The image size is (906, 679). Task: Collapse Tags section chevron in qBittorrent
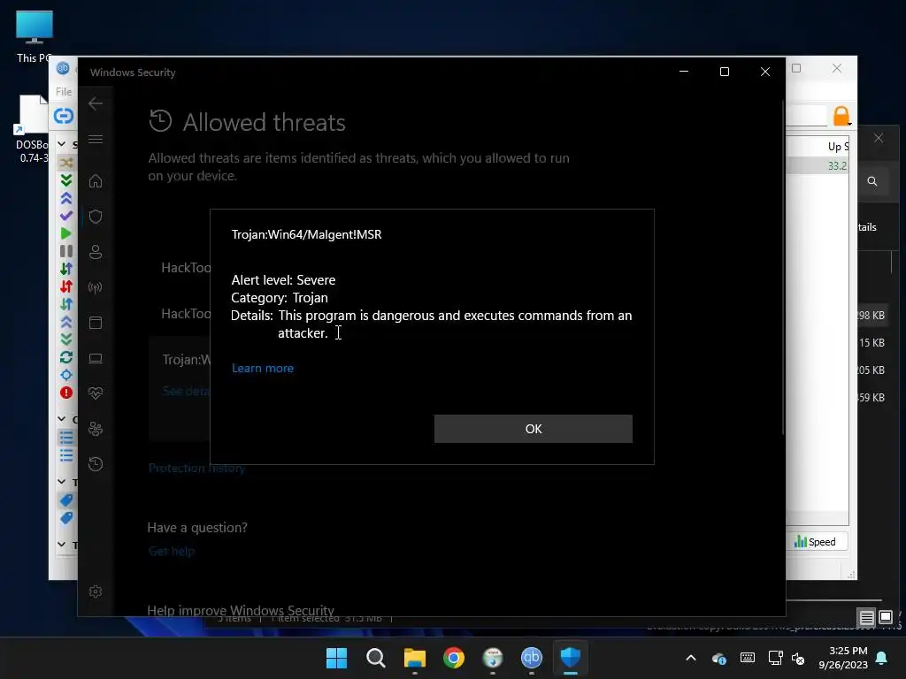[x=62, y=482]
